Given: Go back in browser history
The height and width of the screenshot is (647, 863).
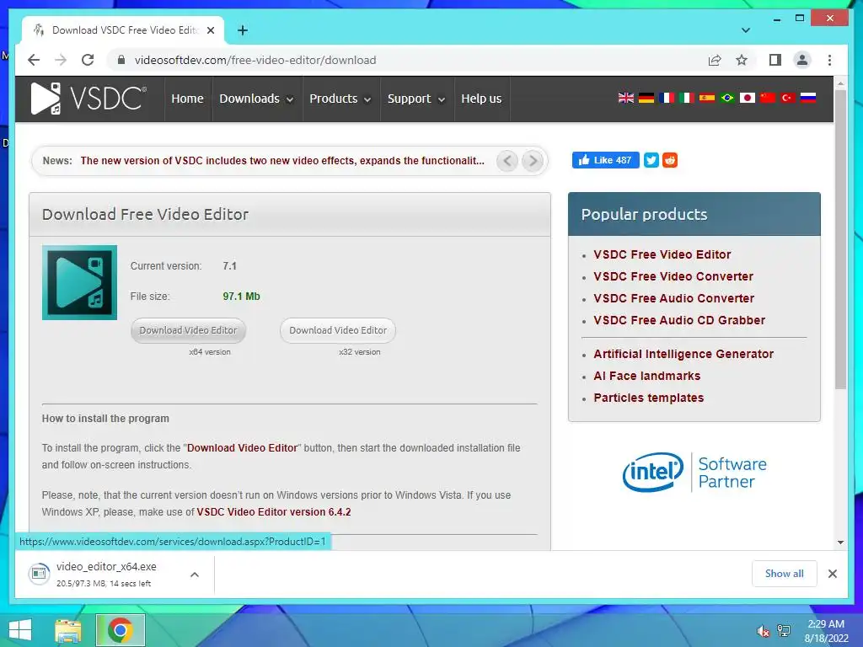Looking at the screenshot, I should point(34,60).
